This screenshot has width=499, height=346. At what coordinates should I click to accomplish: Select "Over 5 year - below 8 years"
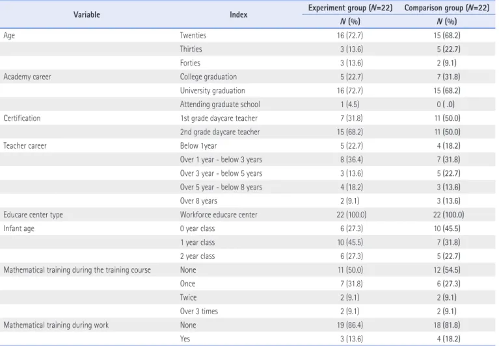pyautogui.click(x=221, y=188)
